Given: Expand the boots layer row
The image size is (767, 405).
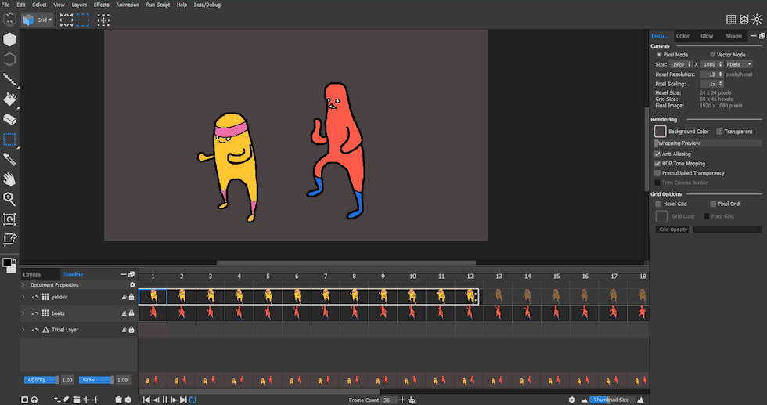Looking at the screenshot, I should tap(23, 313).
